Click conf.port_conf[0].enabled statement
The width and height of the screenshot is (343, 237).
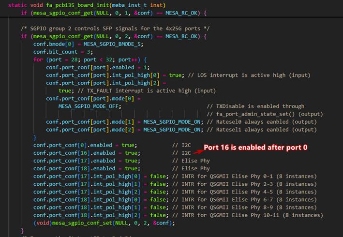click(85, 145)
